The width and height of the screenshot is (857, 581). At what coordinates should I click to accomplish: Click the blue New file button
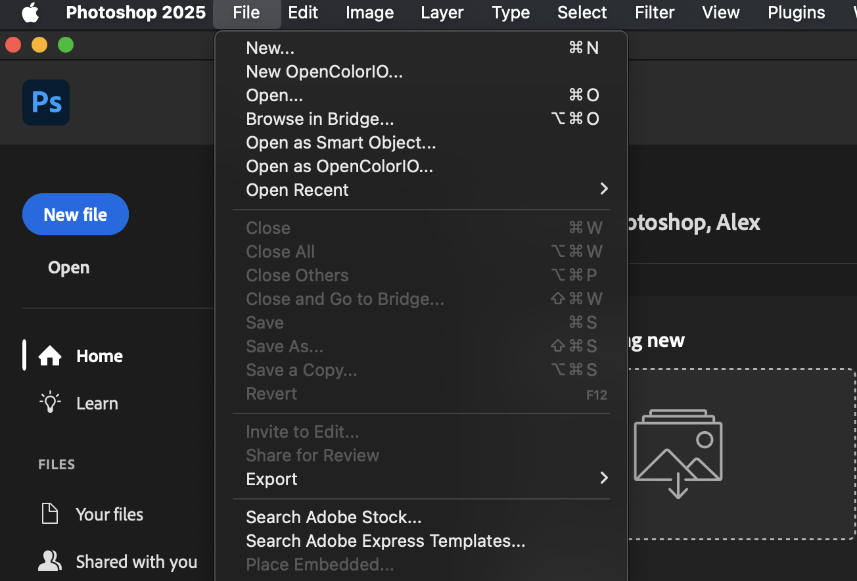[x=76, y=214]
